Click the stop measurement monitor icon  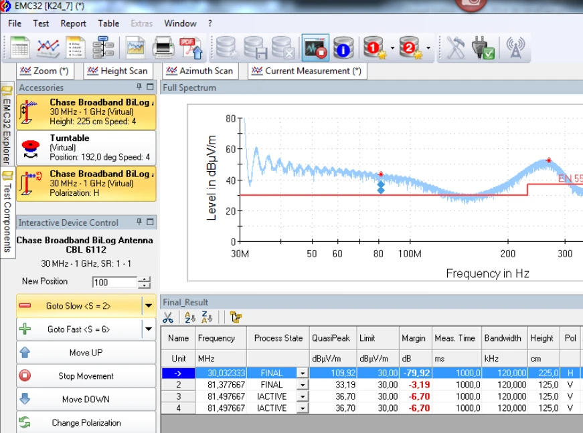point(315,48)
